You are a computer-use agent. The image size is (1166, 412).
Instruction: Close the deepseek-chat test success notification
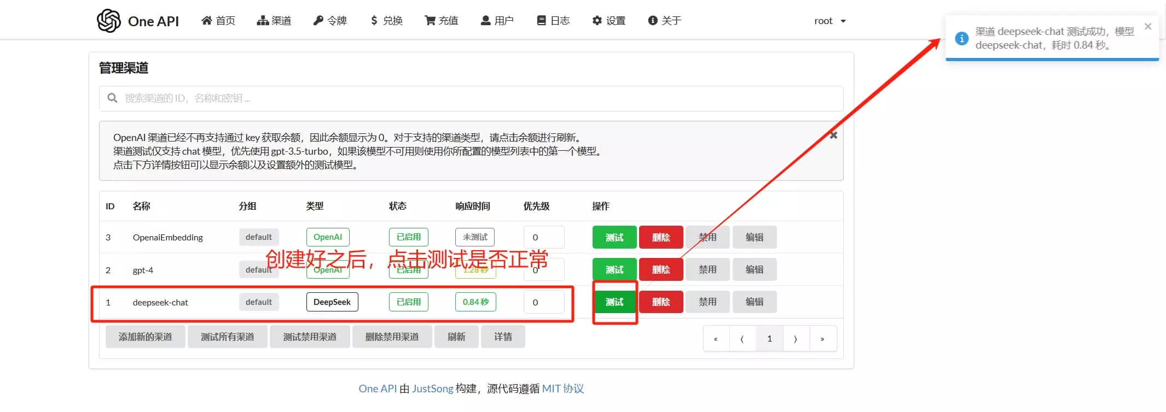point(1148,26)
